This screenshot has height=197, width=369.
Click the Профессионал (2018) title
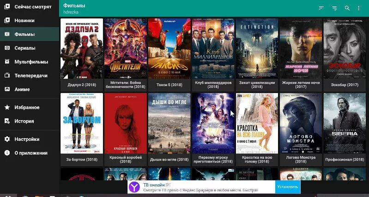(345, 159)
